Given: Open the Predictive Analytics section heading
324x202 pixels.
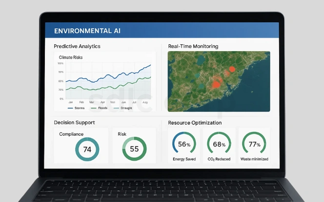Looking at the screenshot, I should [77, 46].
